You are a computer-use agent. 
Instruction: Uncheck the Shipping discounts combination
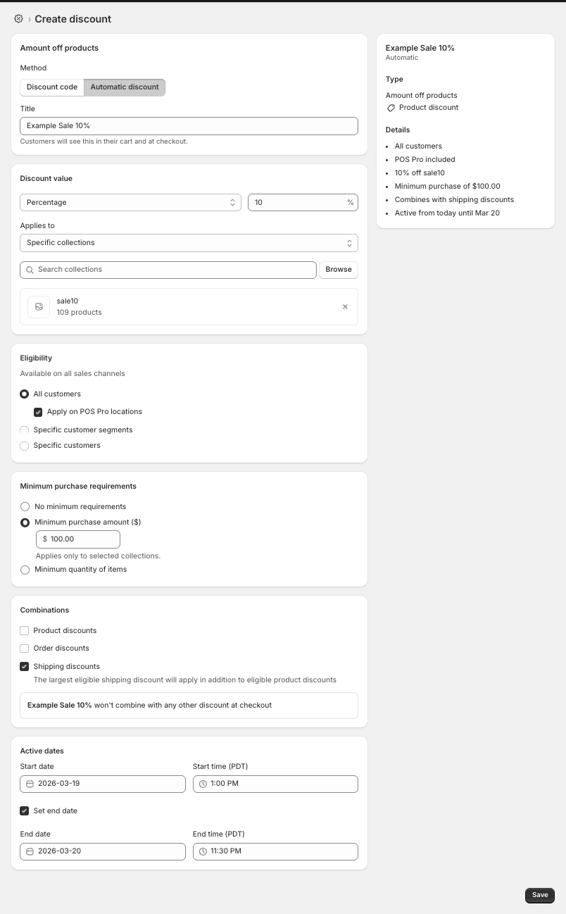(x=24, y=666)
